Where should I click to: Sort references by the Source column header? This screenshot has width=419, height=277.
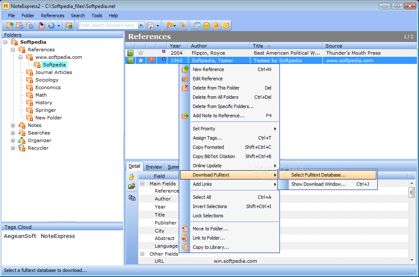pos(369,46)
